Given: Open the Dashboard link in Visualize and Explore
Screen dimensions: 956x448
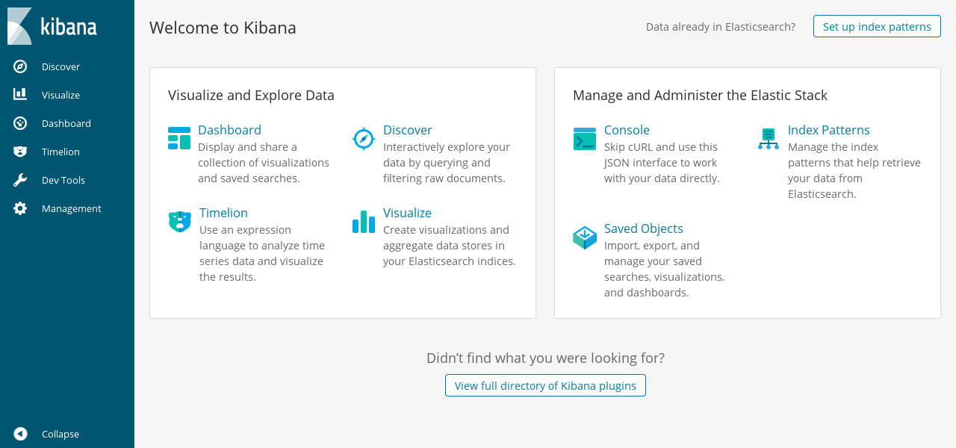Looking at the screenshot, I should (x=229, y=130).
